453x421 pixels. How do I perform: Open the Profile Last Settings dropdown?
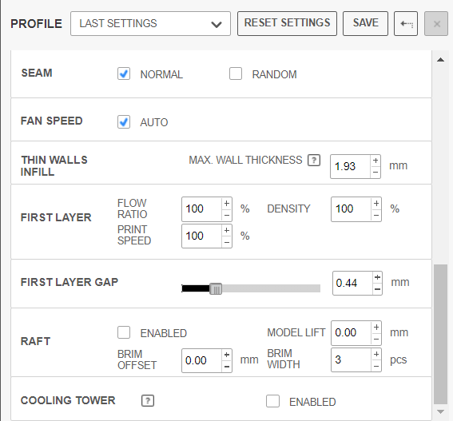click(x=150, y=24)
